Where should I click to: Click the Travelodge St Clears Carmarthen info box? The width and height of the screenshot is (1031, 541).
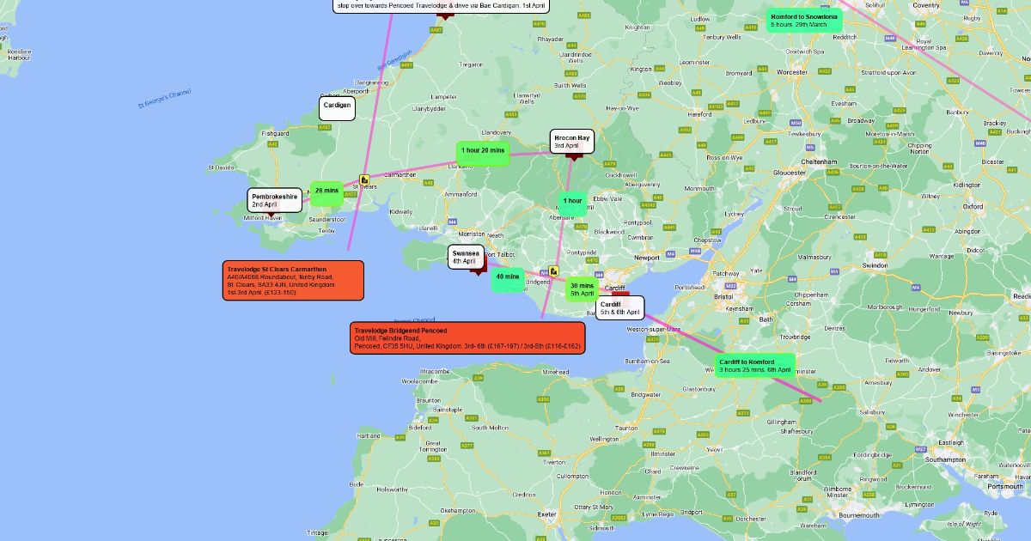pos(293,281)
